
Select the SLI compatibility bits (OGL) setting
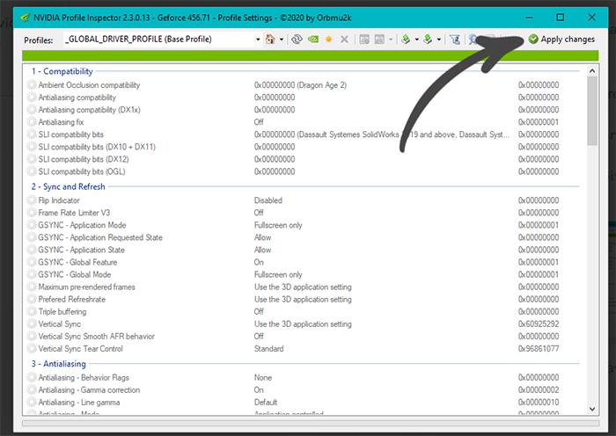[82, 171]
